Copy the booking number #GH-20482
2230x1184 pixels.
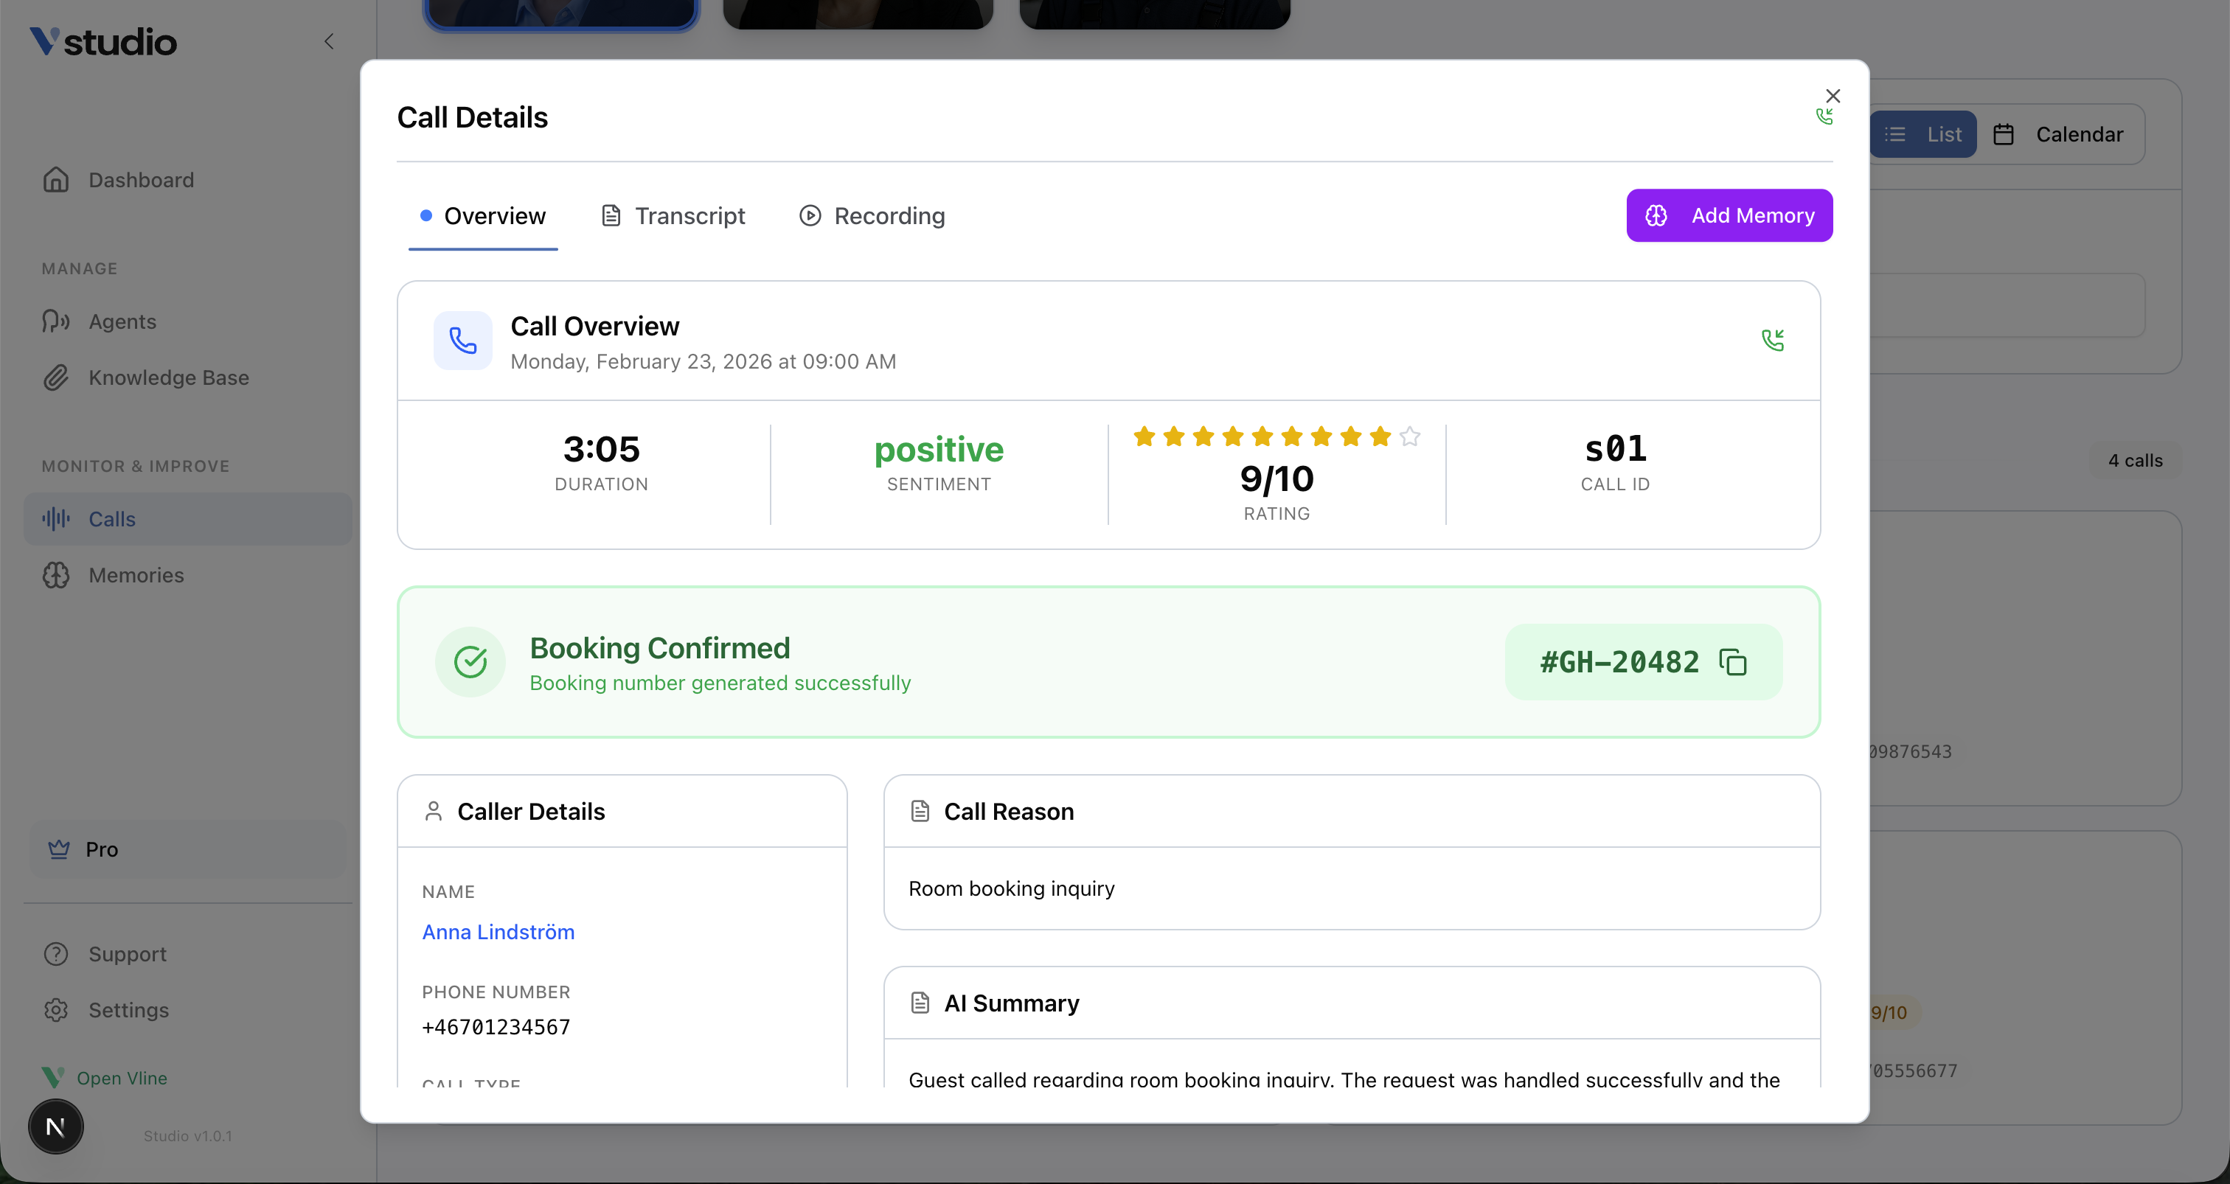1733,662
